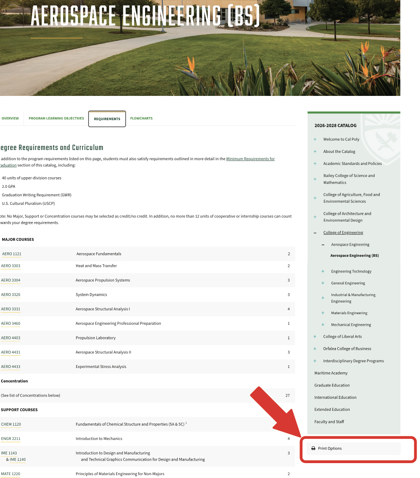Click the CHEM 1120 course link
Viewport: 420px width, 478px height.
pyautogui.click(x=11, y=424)
